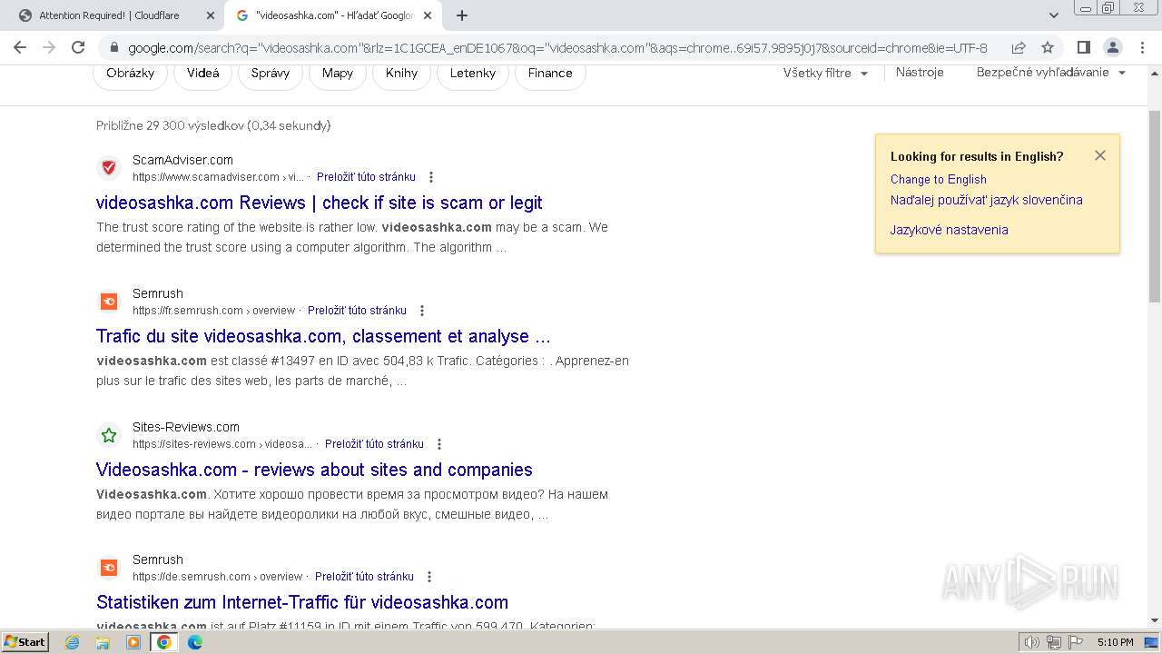Filter results by Obrázky
The width and height of the screenshot is (1162, 654).
131,73
